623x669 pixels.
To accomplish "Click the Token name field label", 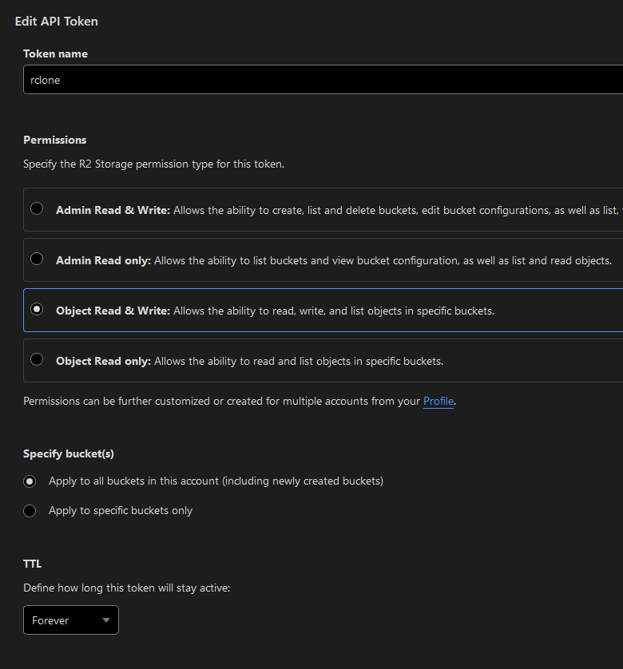I will click(55, 53).
